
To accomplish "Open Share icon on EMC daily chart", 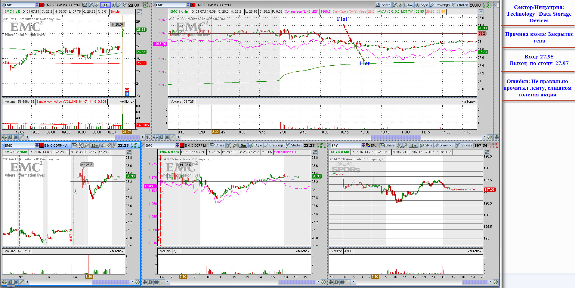I will [x=85, y=5].
